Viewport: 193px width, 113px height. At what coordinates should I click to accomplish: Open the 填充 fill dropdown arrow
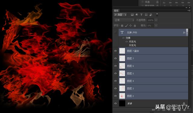[156, 26]
